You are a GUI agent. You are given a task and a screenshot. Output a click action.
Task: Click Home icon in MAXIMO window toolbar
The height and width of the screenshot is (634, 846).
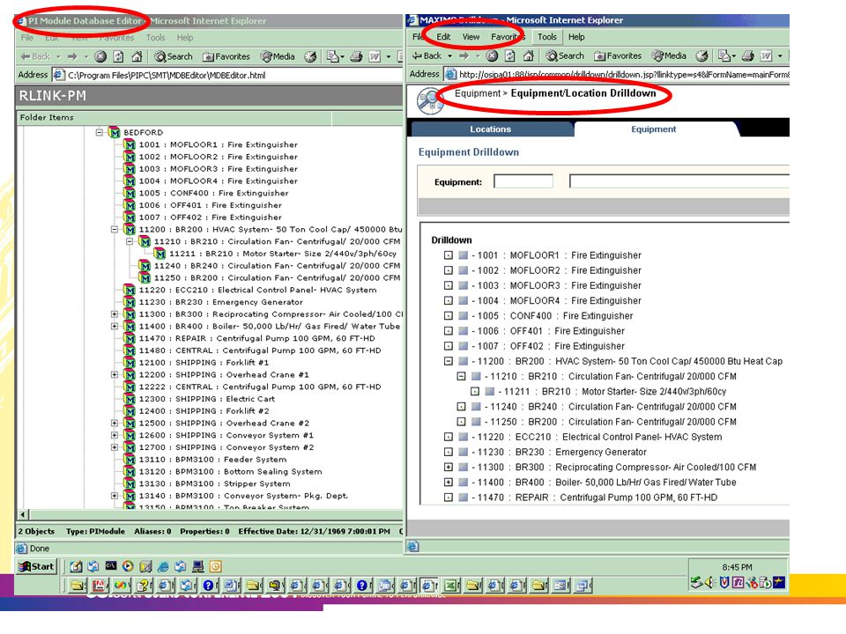click(528, 55)
